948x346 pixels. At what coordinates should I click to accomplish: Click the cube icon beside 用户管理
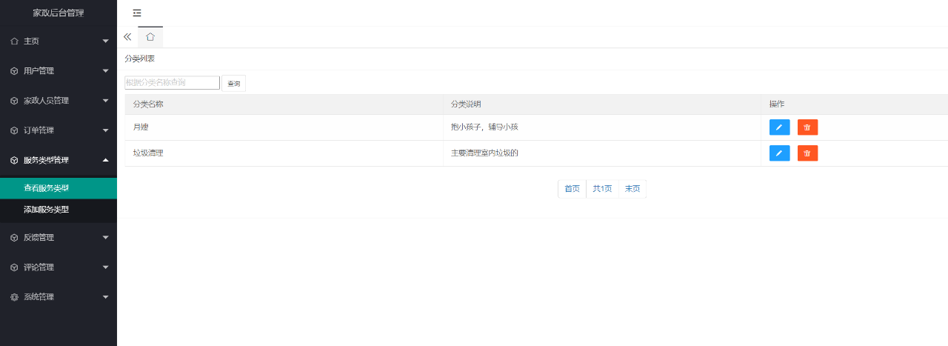click(x=14, y=71)
